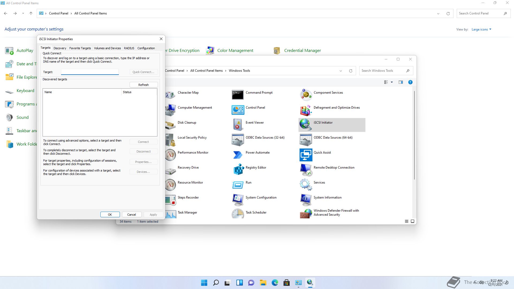Open View by Large icons dropdown
Viewport: 514px width, 289px height.
(481, 29)
